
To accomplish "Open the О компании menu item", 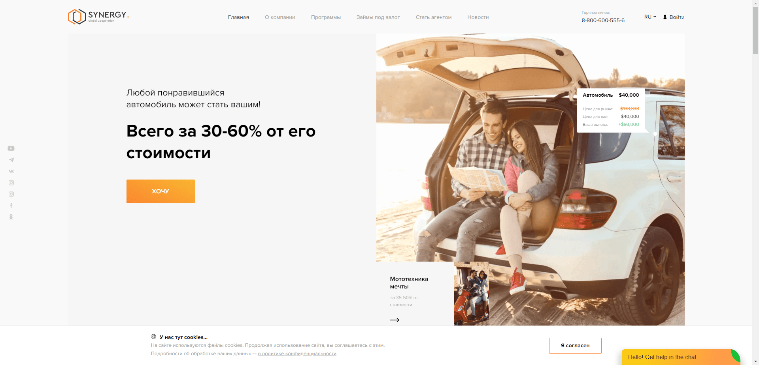I will point(280,17).
